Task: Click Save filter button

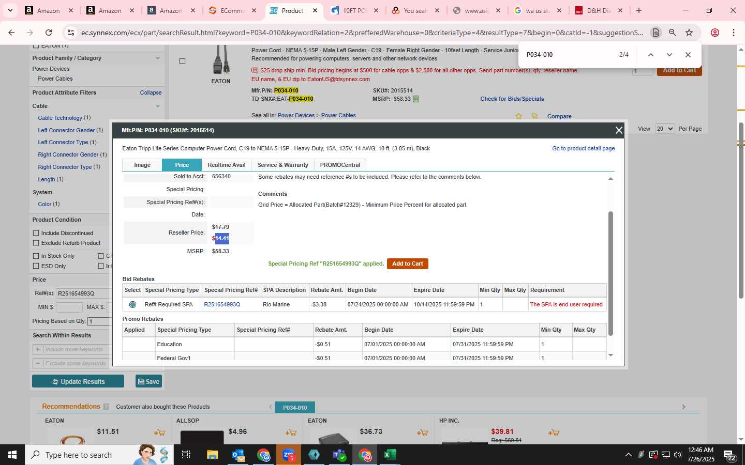Action: point(148,381)
